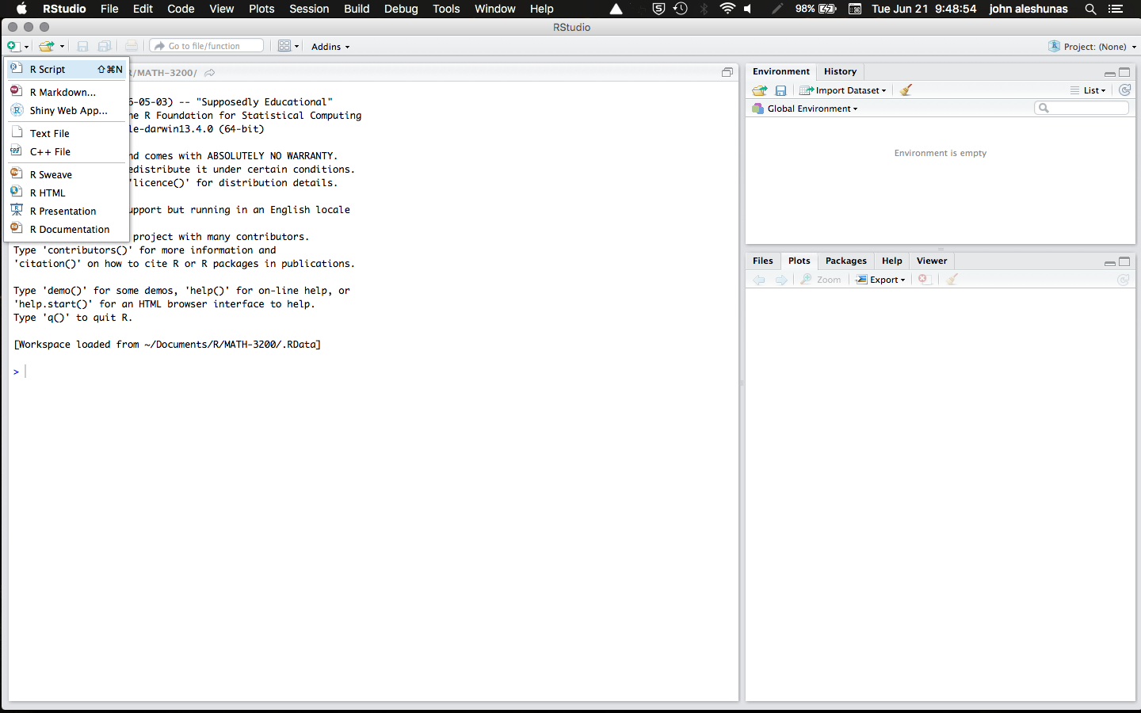Open the Project: (None) selector

coord(1092,46)
